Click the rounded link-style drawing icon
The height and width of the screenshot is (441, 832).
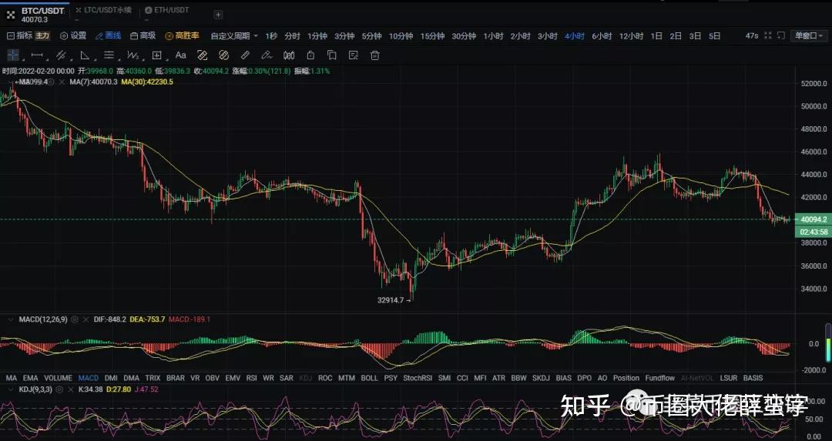pos(223,55)
